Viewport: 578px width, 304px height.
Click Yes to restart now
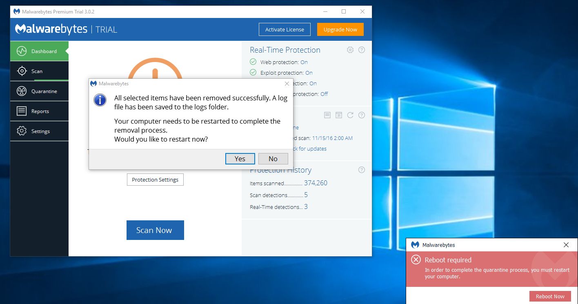point(240,159)
